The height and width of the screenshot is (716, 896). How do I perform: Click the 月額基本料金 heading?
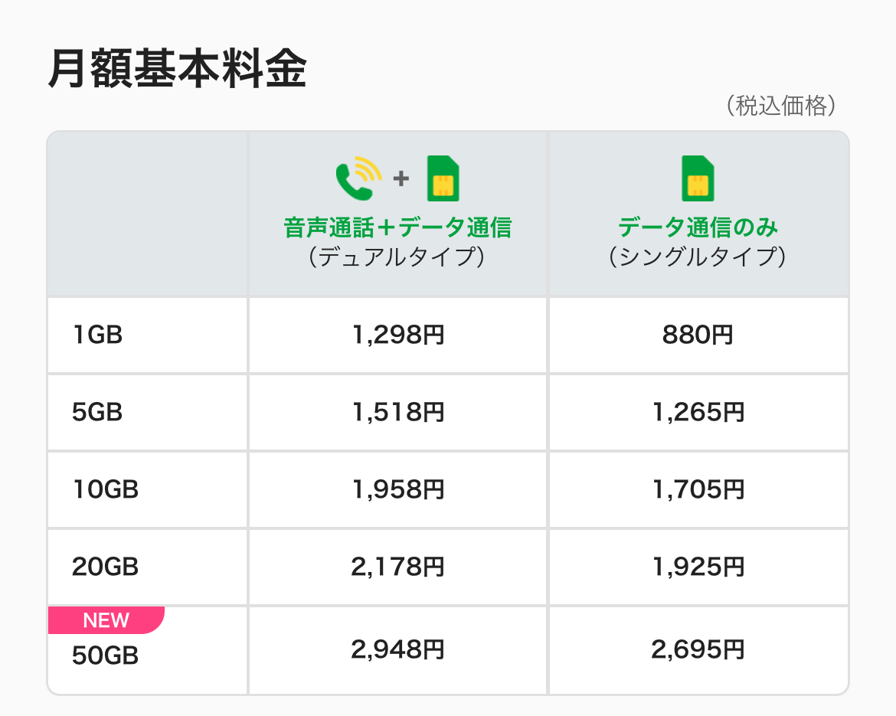click(177, 70)
